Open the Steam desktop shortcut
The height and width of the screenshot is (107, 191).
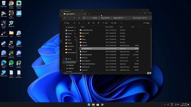(4, 44)
